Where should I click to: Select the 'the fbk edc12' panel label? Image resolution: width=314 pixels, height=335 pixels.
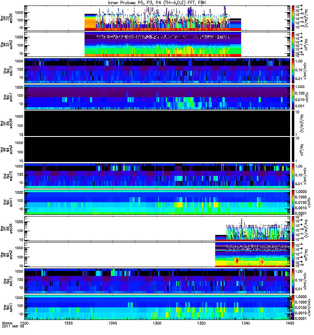(8, 281)
